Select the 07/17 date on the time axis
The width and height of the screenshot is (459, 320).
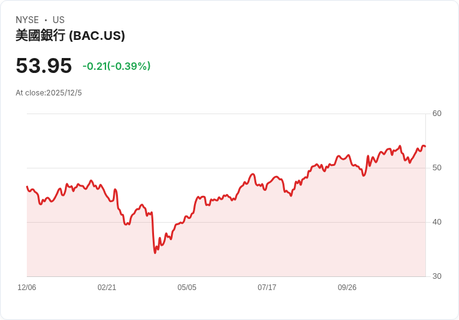(267, 288)
